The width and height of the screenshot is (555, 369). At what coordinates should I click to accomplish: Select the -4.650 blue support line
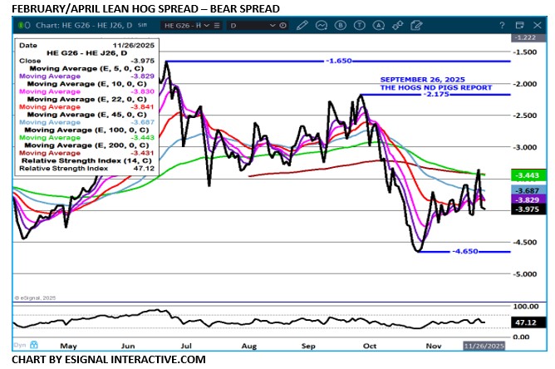(449, 251)
